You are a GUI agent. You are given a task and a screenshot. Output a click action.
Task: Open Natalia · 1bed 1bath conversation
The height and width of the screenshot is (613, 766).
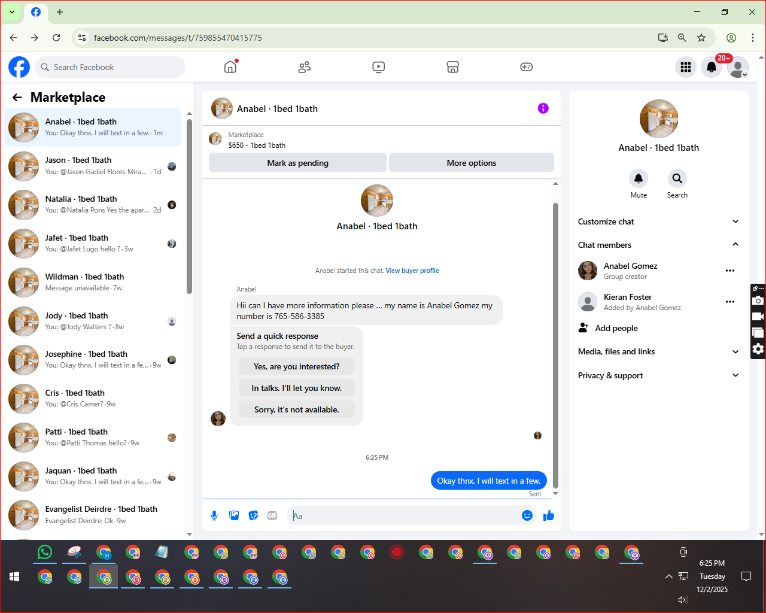pos(93,205)
